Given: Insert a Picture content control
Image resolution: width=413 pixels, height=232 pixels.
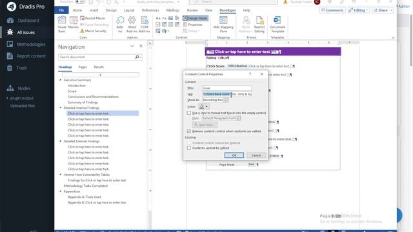Looking at the screenshot, I should [x=170, y=18].
